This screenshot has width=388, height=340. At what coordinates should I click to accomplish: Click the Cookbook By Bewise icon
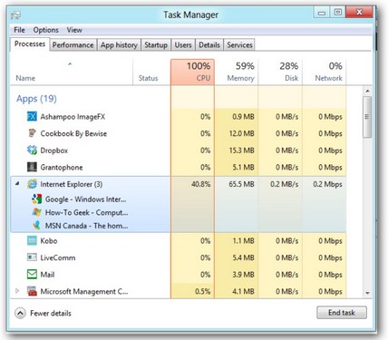(x=32, y=133)
